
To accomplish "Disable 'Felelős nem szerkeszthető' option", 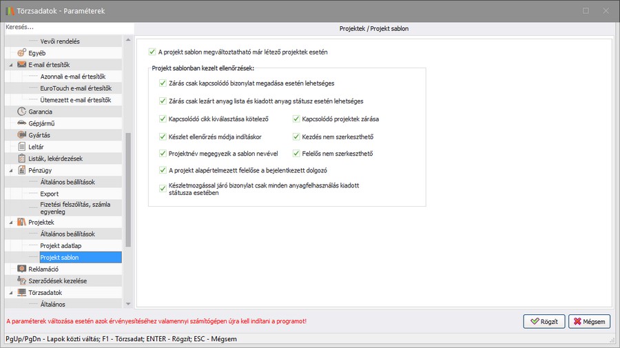I will click(296, 154).
